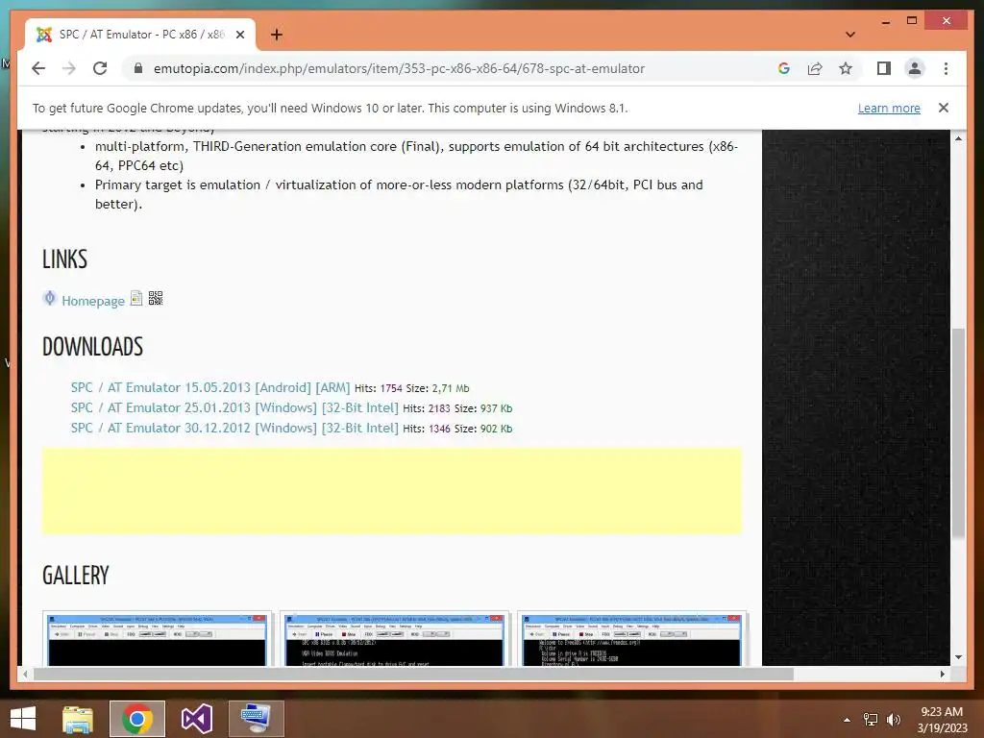Click the scroll up arrow
Image resolution: width=984 pixels, height=738 pixels.
click(x=958, y=138)
